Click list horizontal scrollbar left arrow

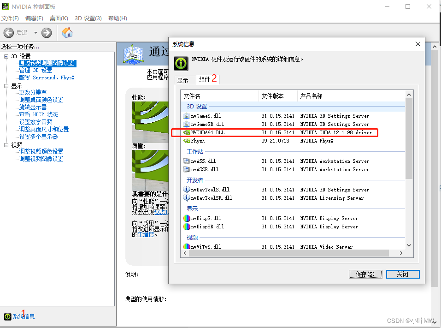click(x=185, y=253)
